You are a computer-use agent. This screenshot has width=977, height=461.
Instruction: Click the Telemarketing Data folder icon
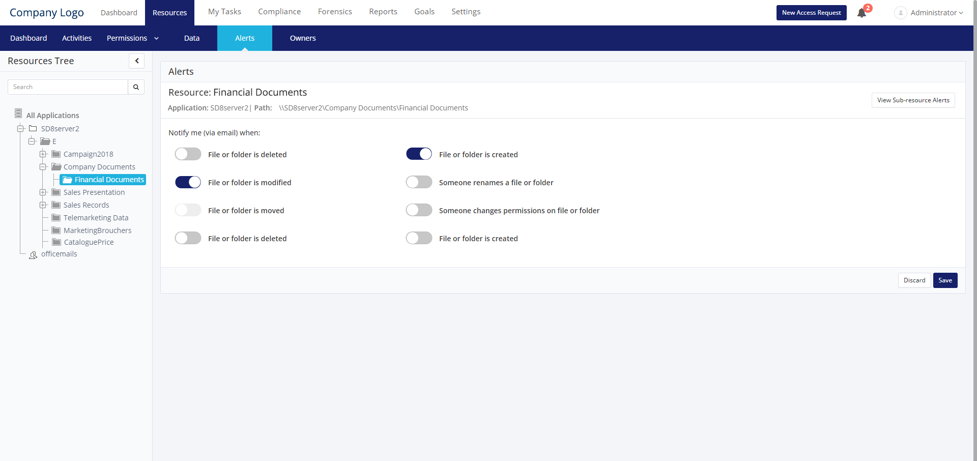coord(56,218)
